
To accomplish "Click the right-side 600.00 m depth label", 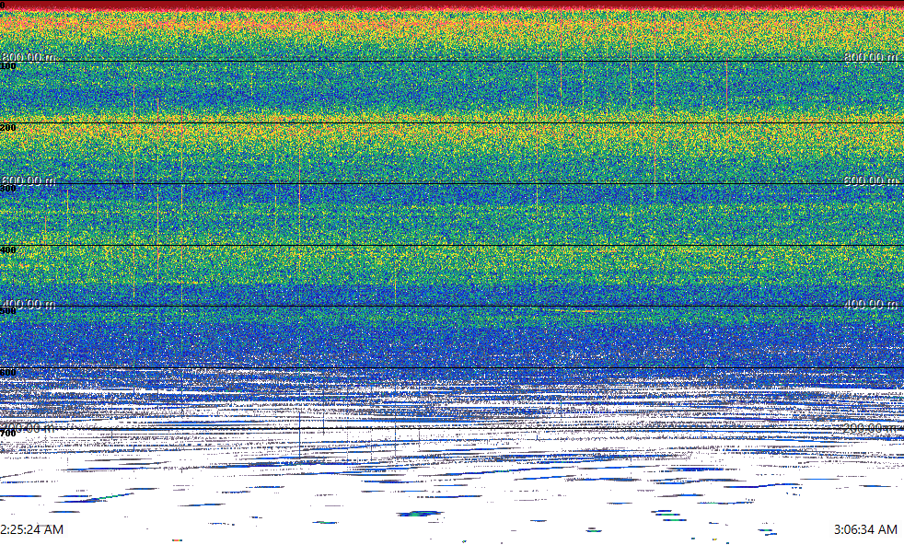I will (871, 180).
